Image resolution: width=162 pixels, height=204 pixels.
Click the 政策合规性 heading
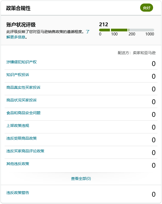[x=18, y=8]
